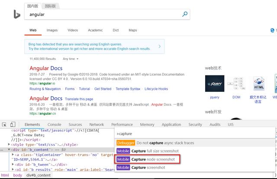This screenshot has height=179, width=277.
Task: Switch to the Academic search tab
Action: pyautogui.click(x=95, y=30)
